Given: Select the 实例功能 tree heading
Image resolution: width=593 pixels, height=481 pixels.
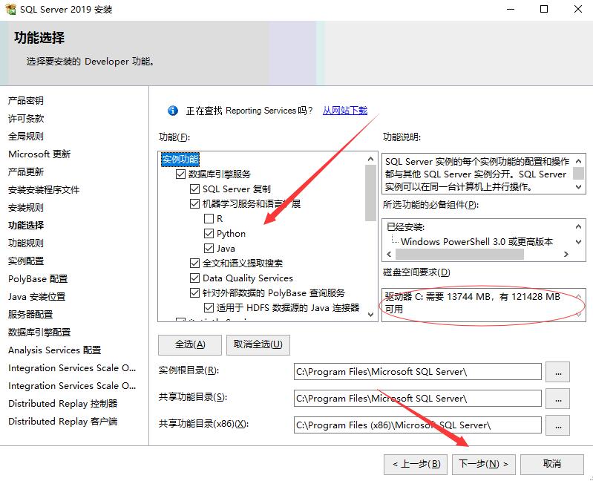Looking at the screenshot, I should tap(180, 159).
